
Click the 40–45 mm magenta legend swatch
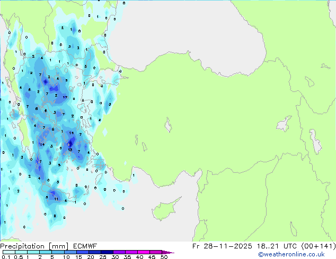pyautogui.click(x=144, y=252)
